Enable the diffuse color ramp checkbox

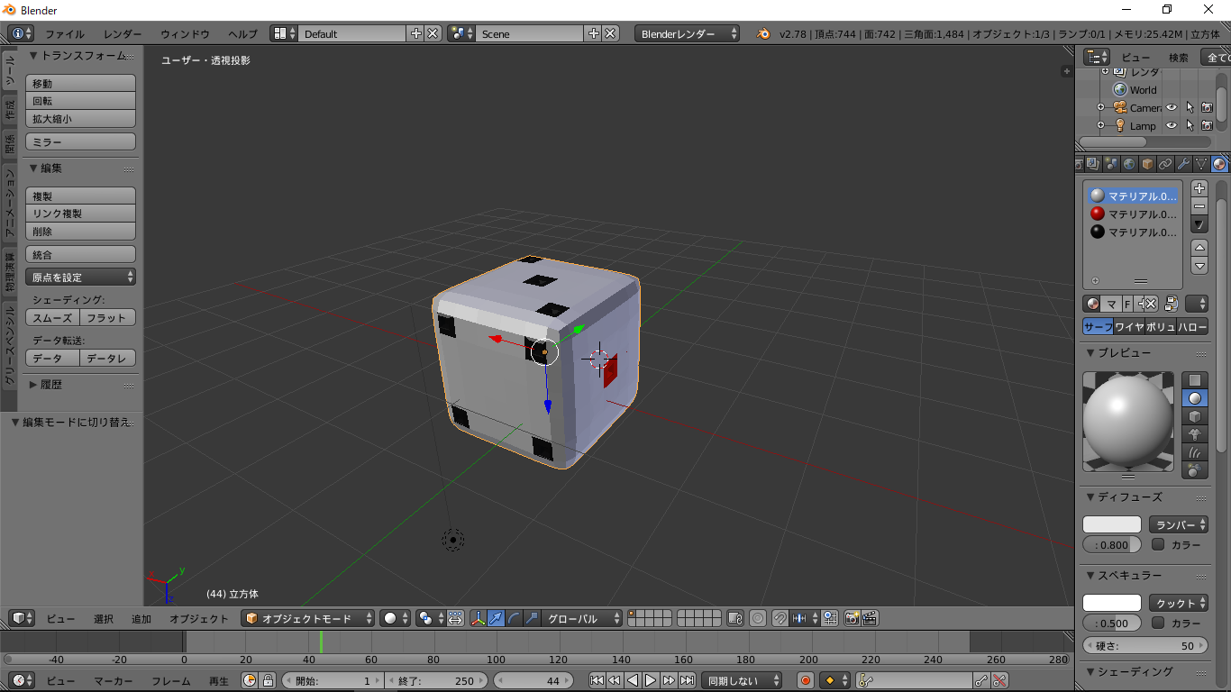tap(1159, 544)
